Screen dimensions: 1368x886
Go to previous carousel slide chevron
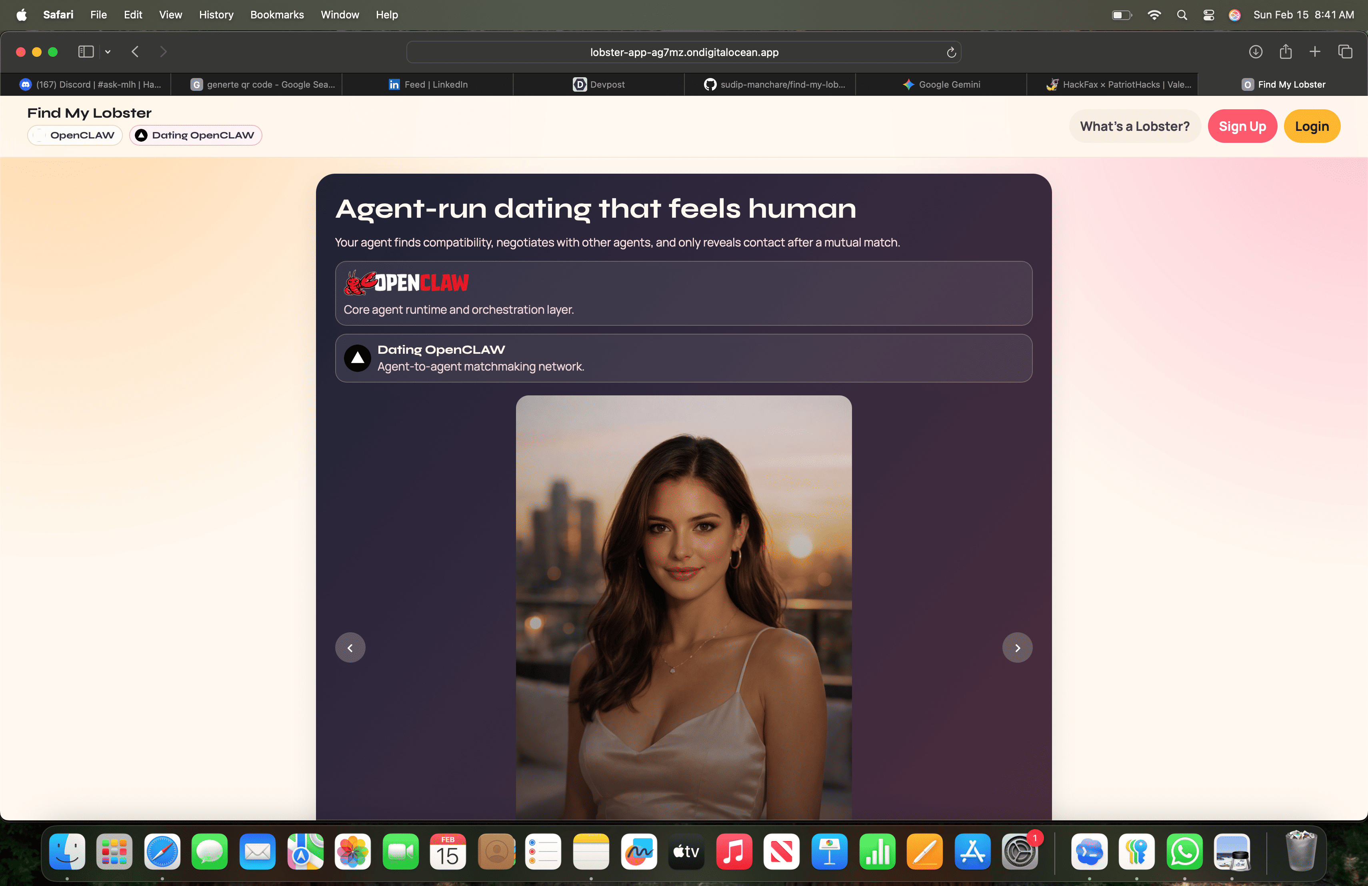350,648
